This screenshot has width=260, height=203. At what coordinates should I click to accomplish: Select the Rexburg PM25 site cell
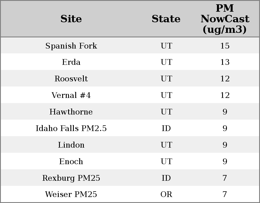click(71, 178)
